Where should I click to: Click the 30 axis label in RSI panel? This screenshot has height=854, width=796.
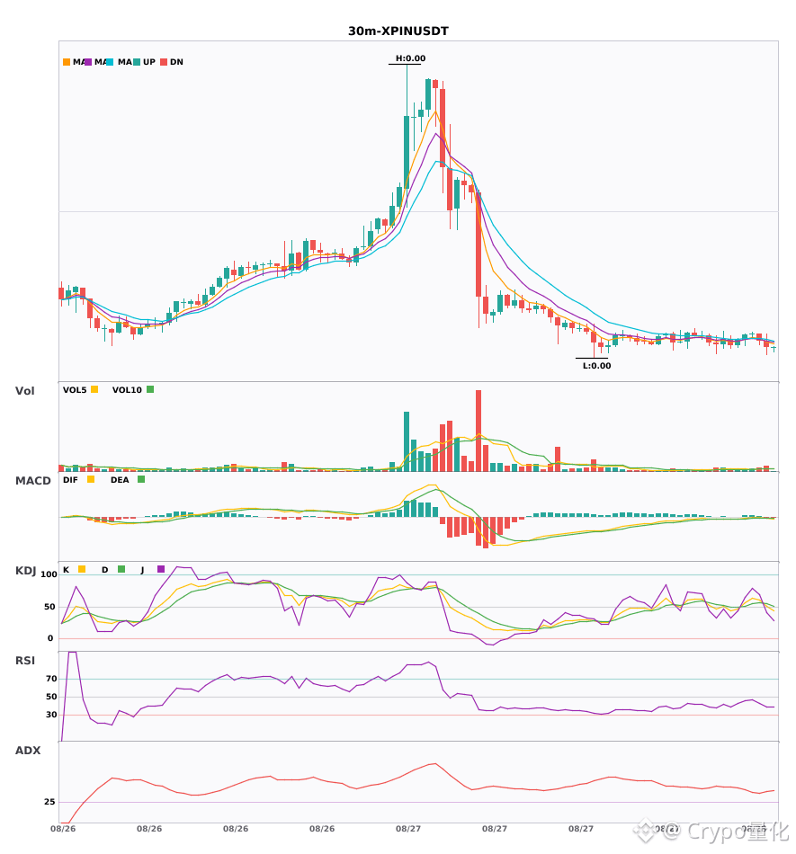tap(51, 715)
